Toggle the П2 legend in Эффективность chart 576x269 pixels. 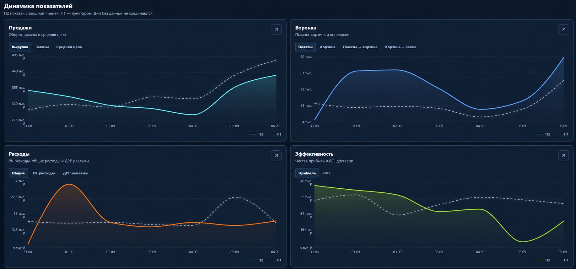tap(544, 260)
